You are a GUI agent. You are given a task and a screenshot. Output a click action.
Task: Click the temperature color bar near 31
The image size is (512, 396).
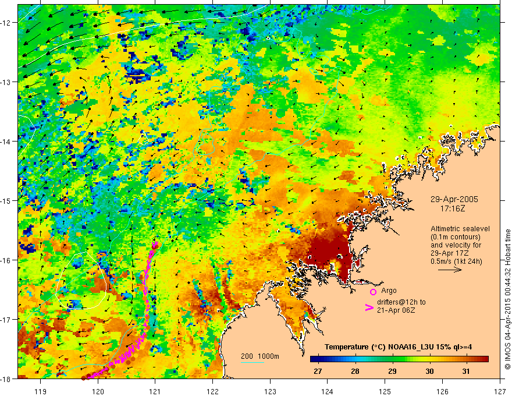click(x=466, y=359)
